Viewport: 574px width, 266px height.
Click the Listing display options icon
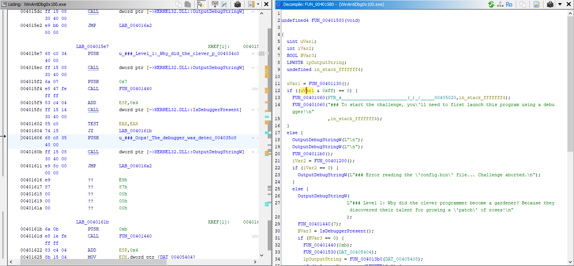pos(251,4)
